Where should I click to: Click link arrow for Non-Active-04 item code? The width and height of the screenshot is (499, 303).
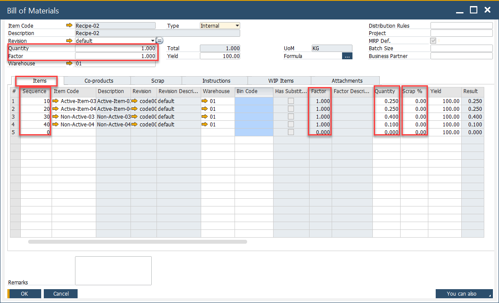click(55, 124)
